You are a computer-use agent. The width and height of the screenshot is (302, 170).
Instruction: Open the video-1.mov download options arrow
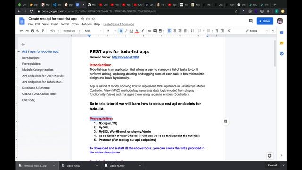pos(97,166)
